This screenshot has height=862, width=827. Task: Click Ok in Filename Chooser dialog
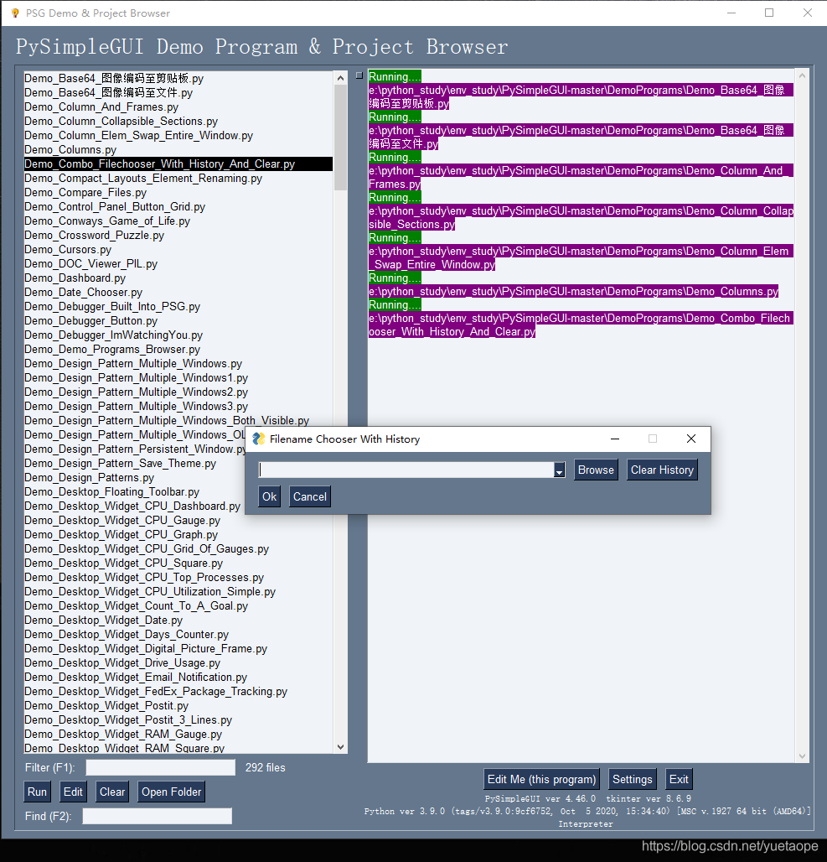pyautogui.click(x=269, y=496)
